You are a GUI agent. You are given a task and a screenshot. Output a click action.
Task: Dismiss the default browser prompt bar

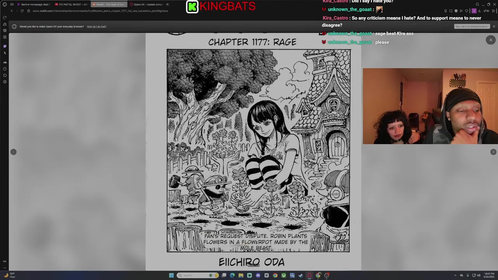[494, 26]
